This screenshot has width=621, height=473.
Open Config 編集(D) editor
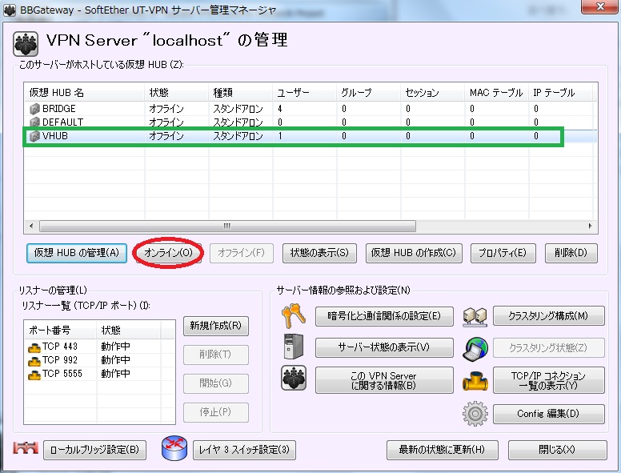[549, 414]
